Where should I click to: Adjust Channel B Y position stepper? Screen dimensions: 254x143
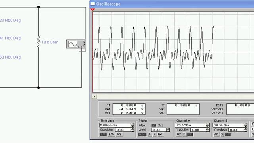click(246, 130)
